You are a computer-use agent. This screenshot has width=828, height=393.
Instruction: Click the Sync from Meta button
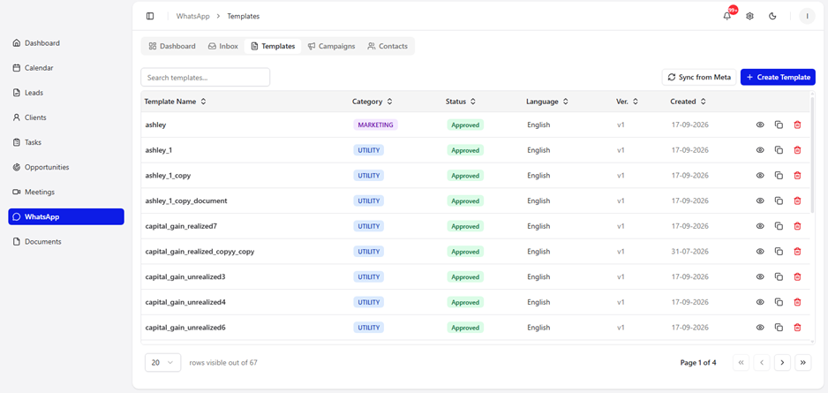click(x=699, y=77)
